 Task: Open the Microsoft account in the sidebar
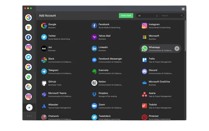(x=28, y=27)
